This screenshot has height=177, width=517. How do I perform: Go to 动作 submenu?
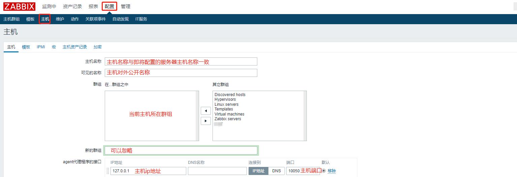pos(75,19)
